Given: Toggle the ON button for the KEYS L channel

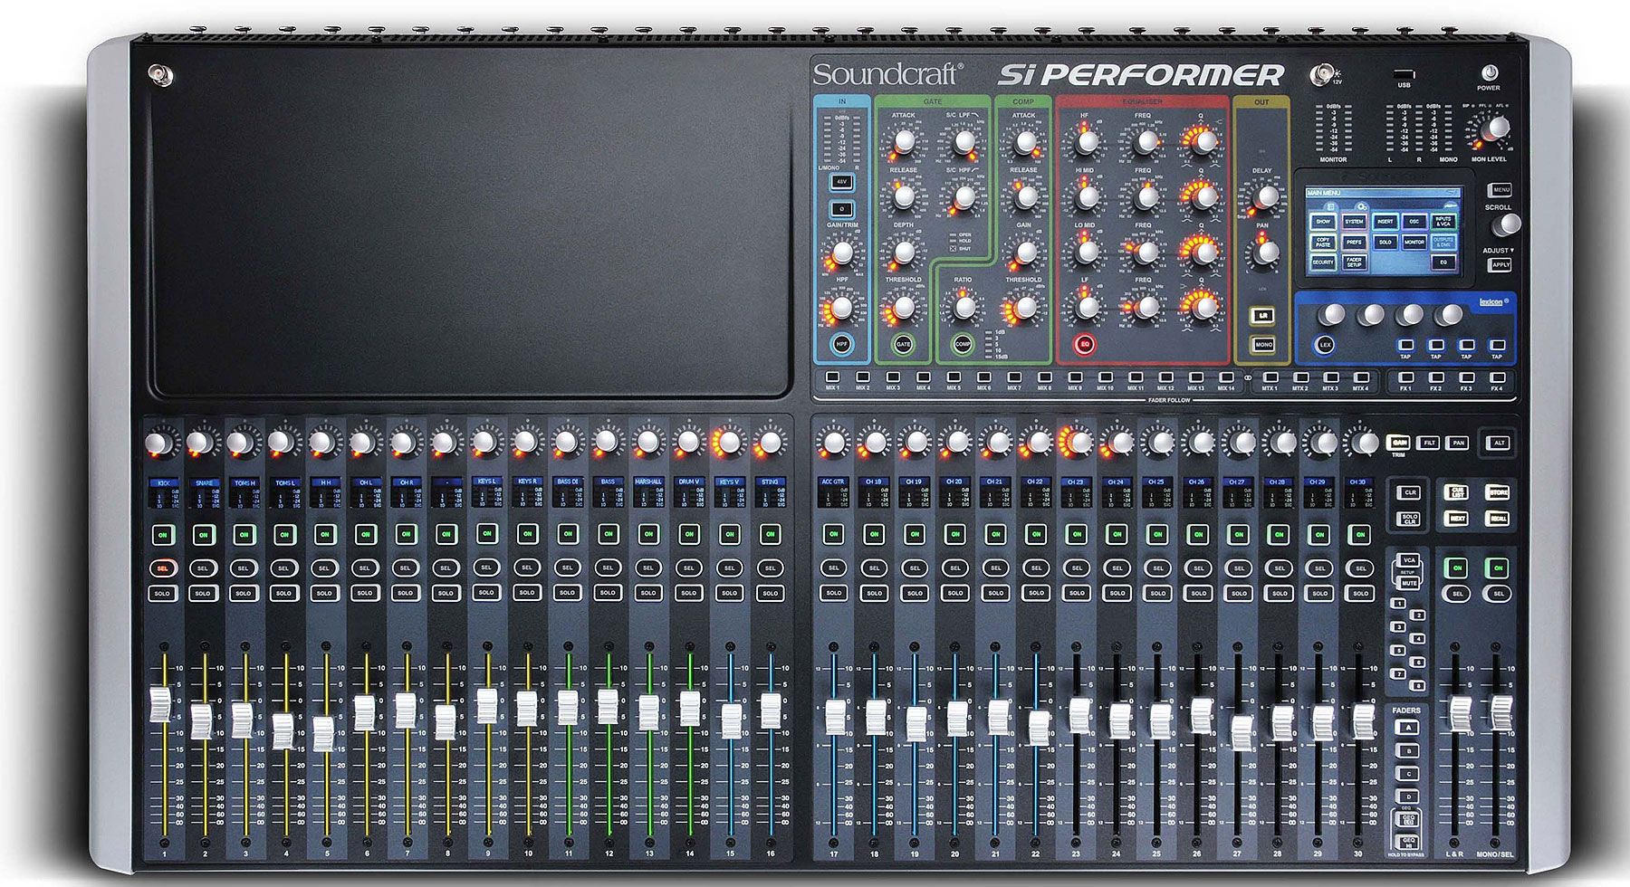Looking at the screenshot, I should pyautogui.click(x=487, y=534).
